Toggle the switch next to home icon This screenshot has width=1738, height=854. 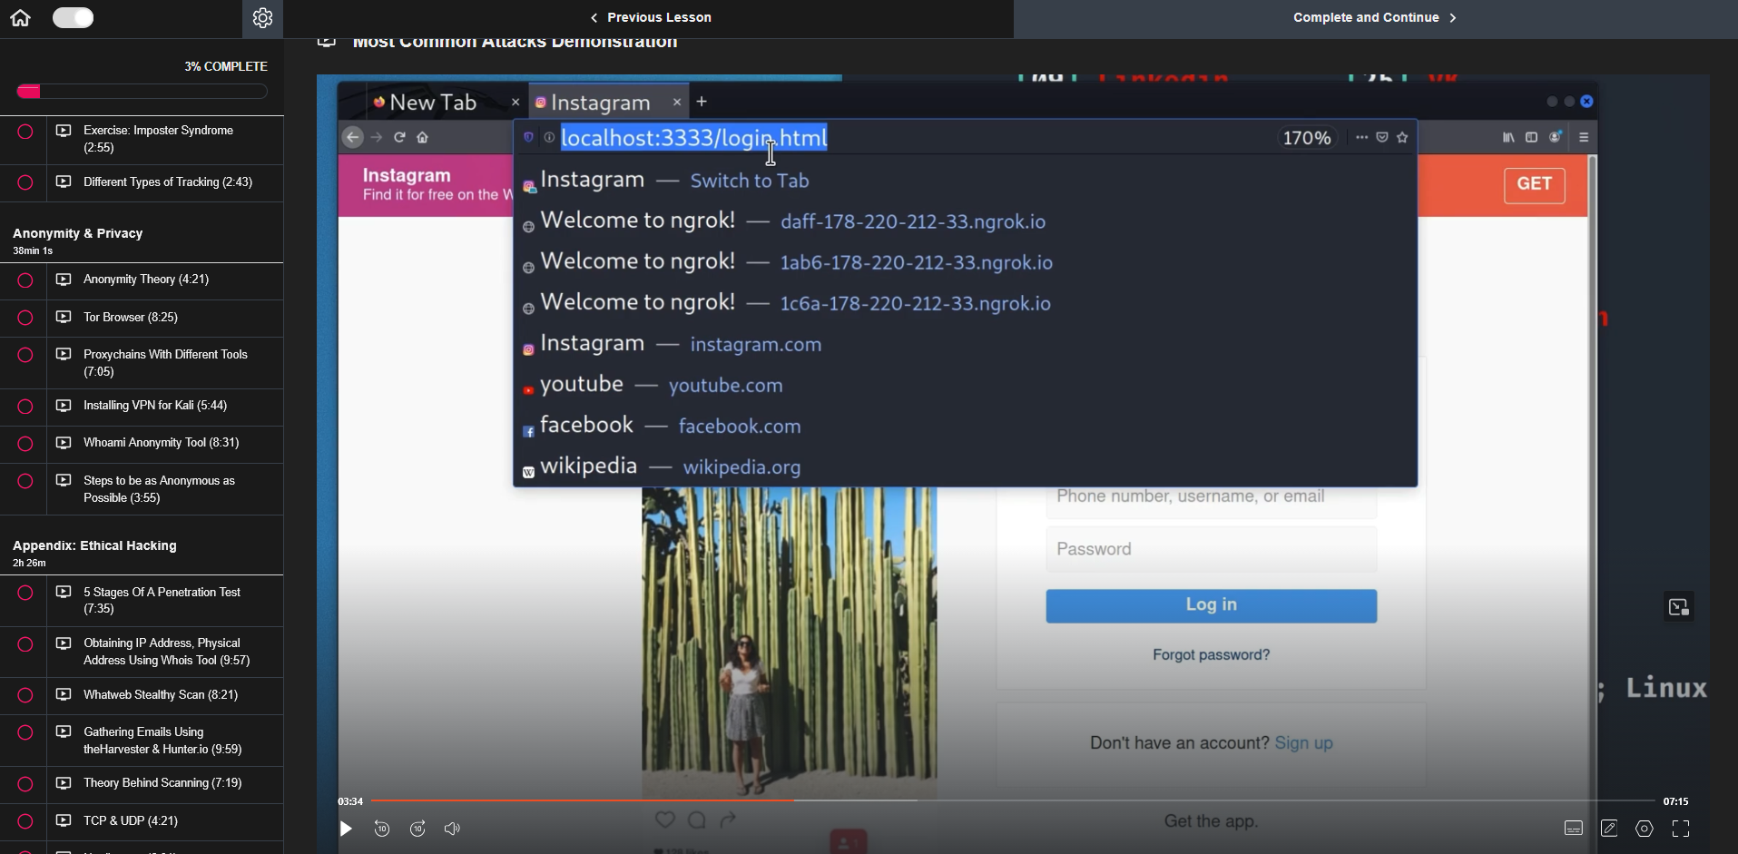click(73, 18)
